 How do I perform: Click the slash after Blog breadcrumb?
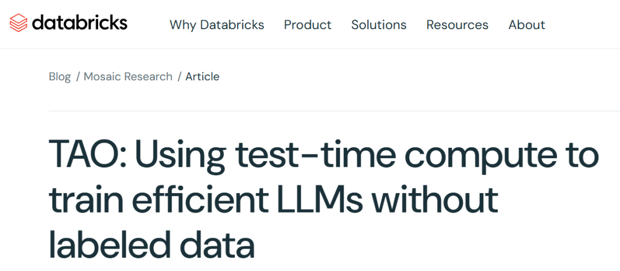click(x=77, y=77)
